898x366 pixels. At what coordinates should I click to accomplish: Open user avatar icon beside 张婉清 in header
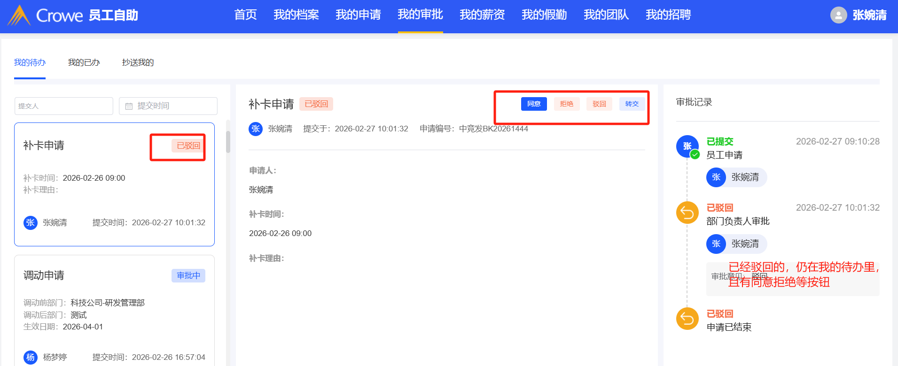(x=838, y=15)
